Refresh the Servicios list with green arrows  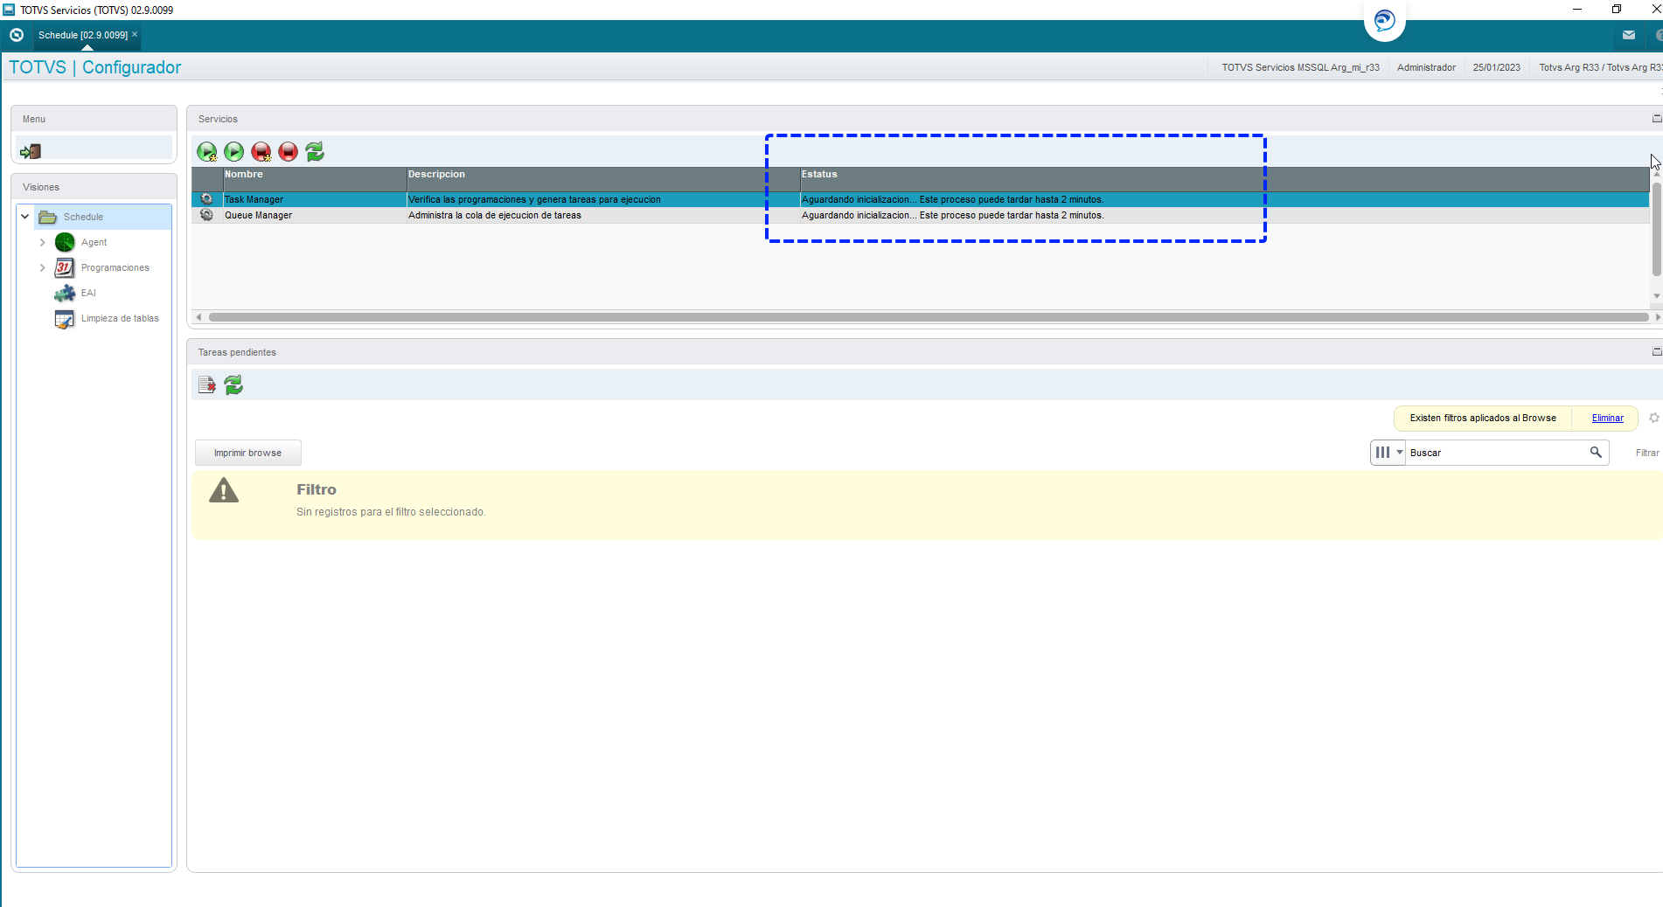point(315,152)
